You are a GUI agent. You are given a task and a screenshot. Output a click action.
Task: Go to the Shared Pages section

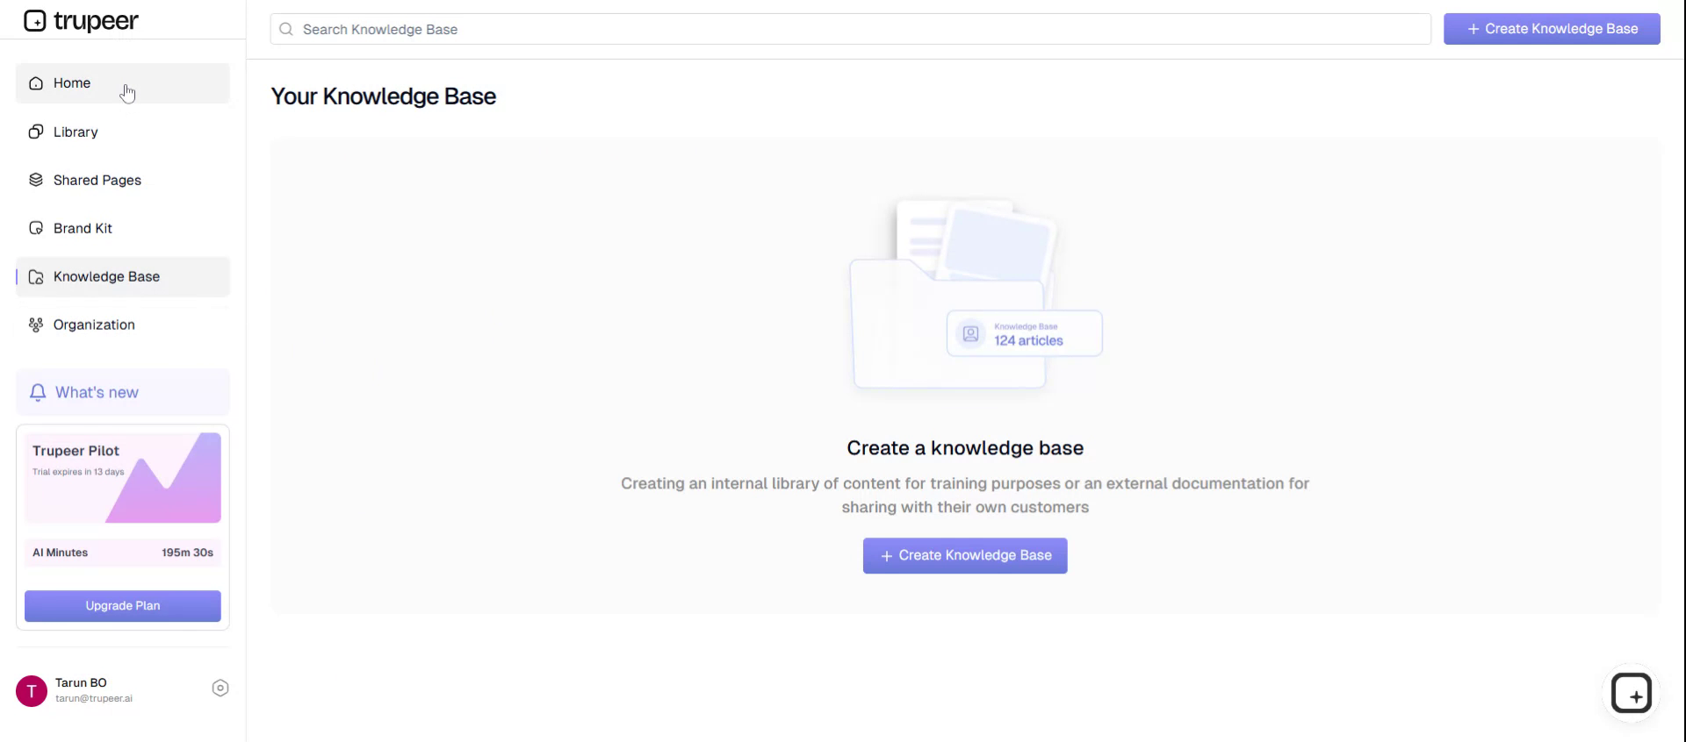pyautogui.click(x=97, y=180)
